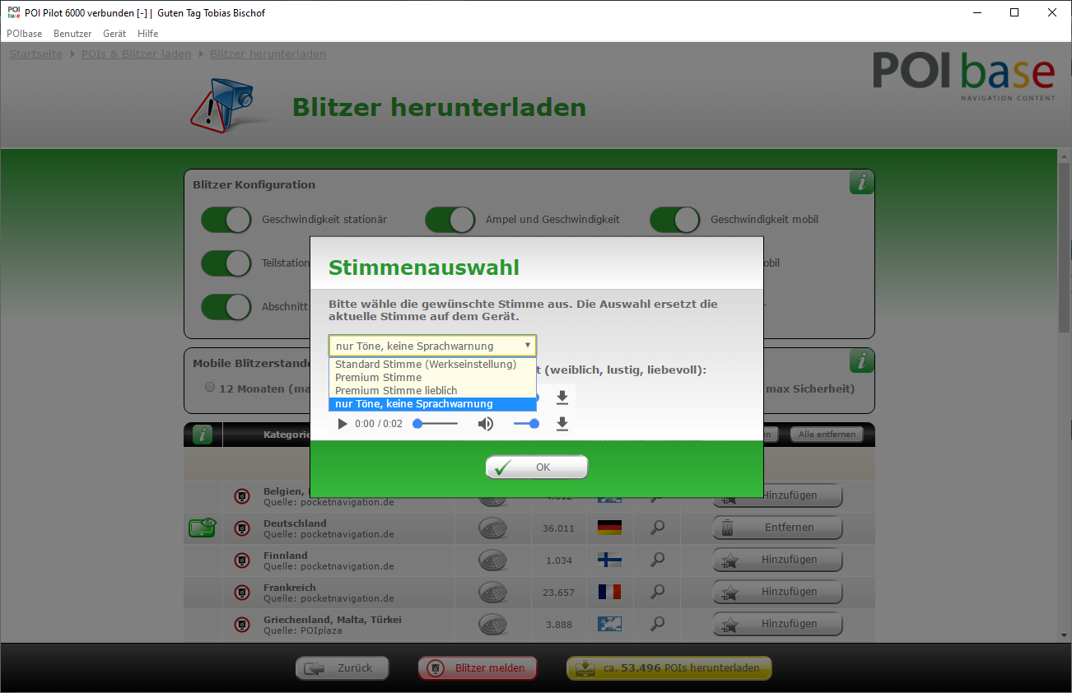1072x693 pixels.
Task: Click radar icon in Griechenland row
Action: pos(492,624)
